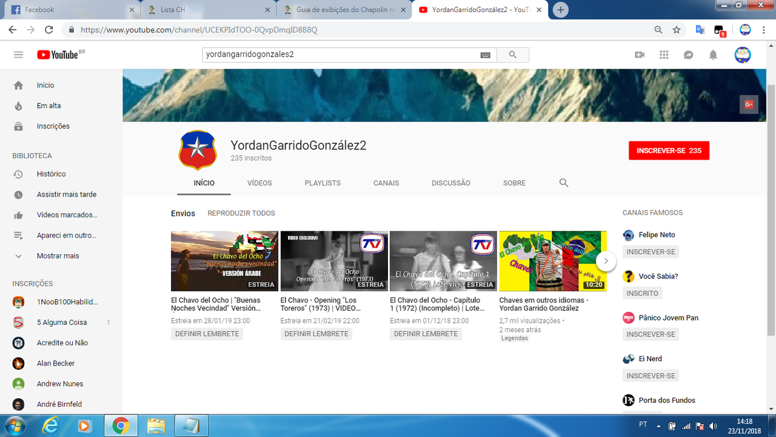Screen dimensions: 776x437
Task: Switch to the PLAYLISTS tab
Action: (323, 182)
